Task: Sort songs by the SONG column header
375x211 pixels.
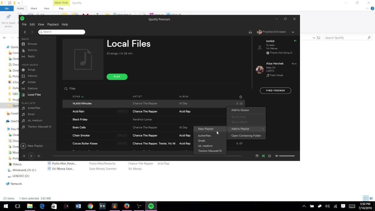Action: [x=76, y=96]
